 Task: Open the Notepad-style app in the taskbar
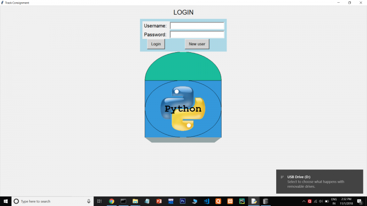click(147, 201)
